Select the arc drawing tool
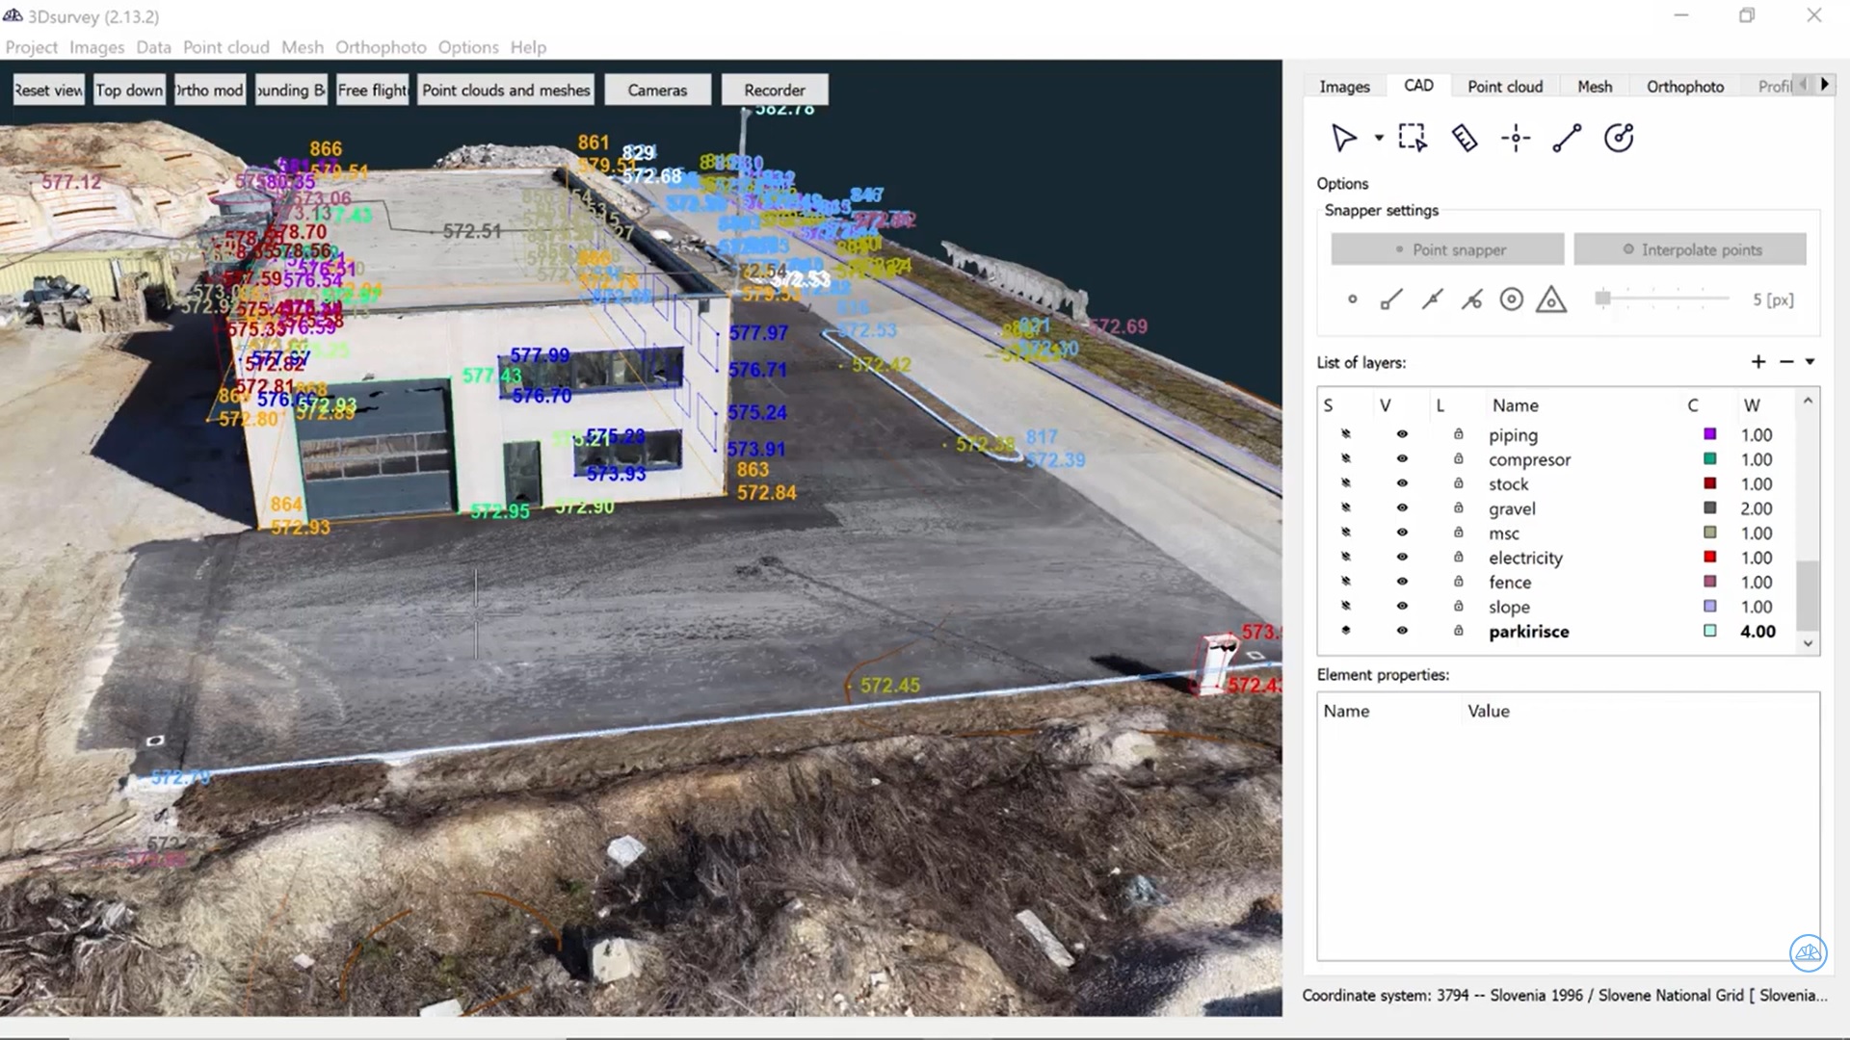The width and height of the screenshot is (1850, 1040). (x=1620, y=138)
